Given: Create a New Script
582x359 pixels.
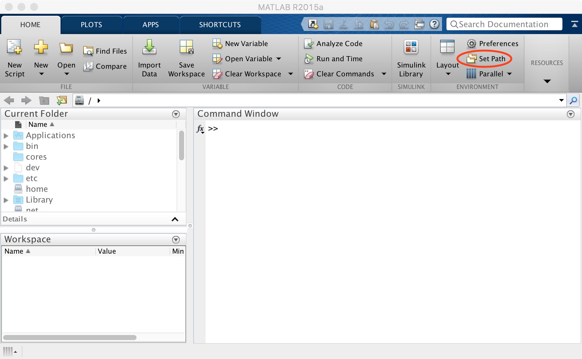Looking at the screenshot, I should coord(15,59).
